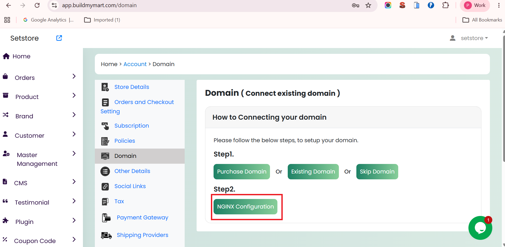Open the Google Analytics bookmark

48,20
